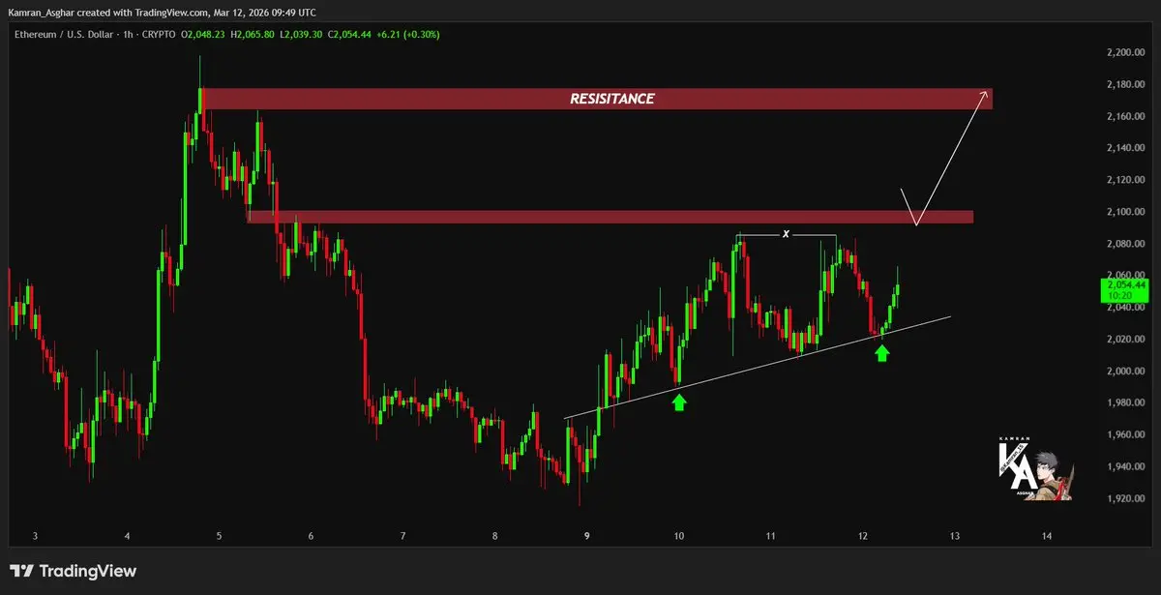The height and width of the screenshot is (595, 1161).
Task: Click the 2,100.00 price axis label
Action: click(x=1128, y=212)
